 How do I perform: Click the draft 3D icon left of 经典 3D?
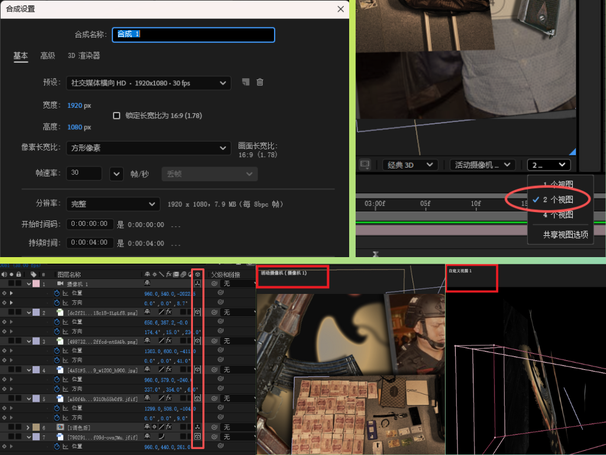[x=365, y=165]
